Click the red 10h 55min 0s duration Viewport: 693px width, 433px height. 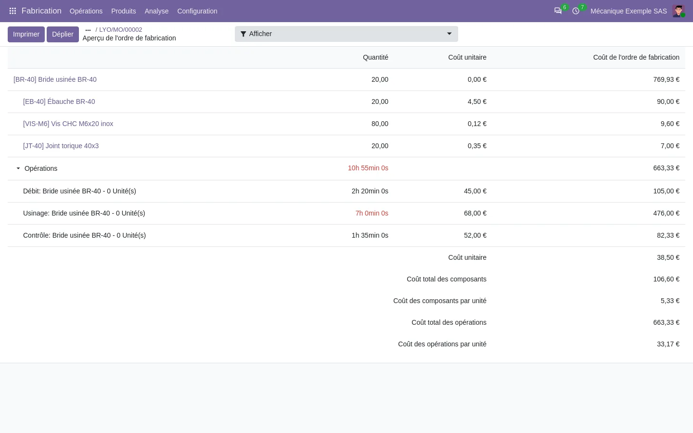(x=368, y=168)
